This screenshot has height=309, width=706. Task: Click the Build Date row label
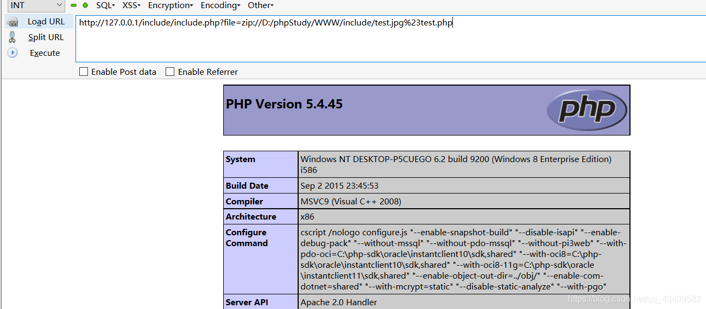click(x=247, y=185)
